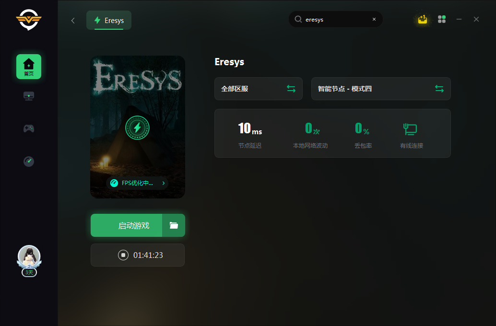Open the glowing +1 gift inbox icon
The width and height of the screenshot is (496, 326).
(x=422, y=19)
